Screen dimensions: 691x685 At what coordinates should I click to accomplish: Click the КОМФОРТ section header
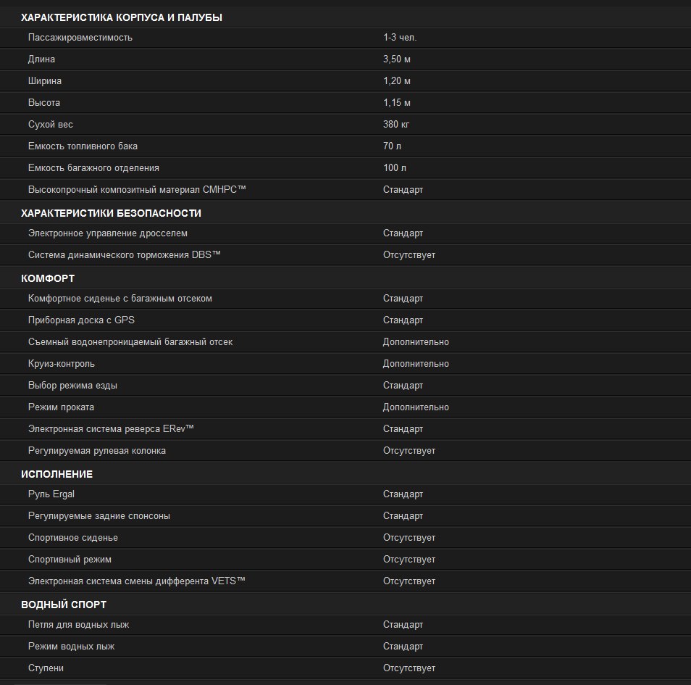(48, 279)
